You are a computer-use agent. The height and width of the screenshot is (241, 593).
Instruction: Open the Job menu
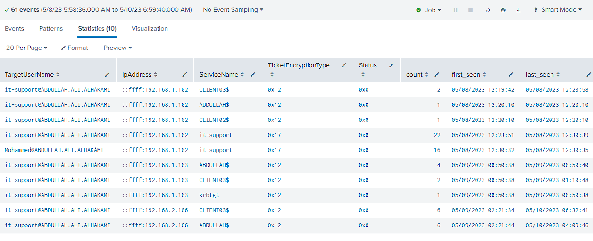pyautogui.click(x=429, y=10)
